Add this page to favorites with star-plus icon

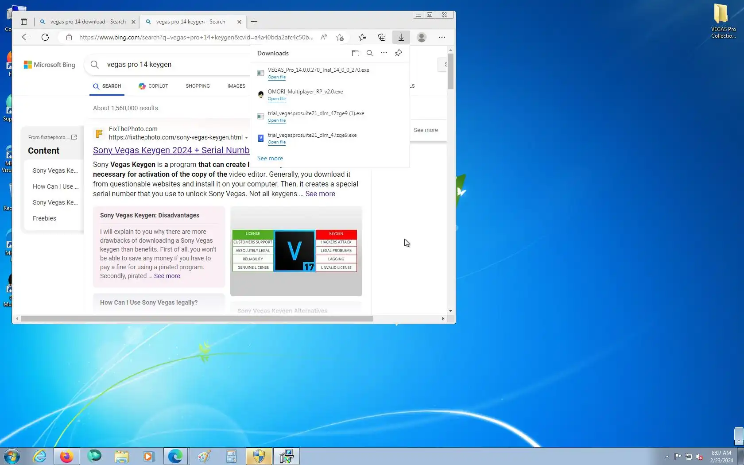pyautogui.click(x=340, y=37)
